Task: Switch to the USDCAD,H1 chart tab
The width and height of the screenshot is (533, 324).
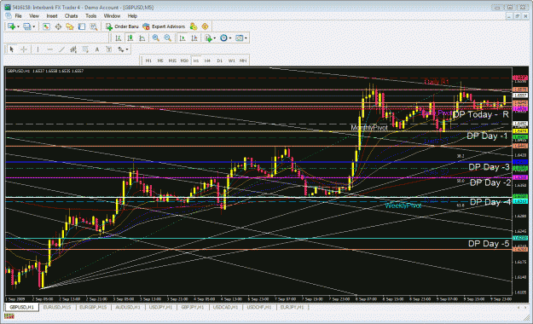Action: coord(225,307)
